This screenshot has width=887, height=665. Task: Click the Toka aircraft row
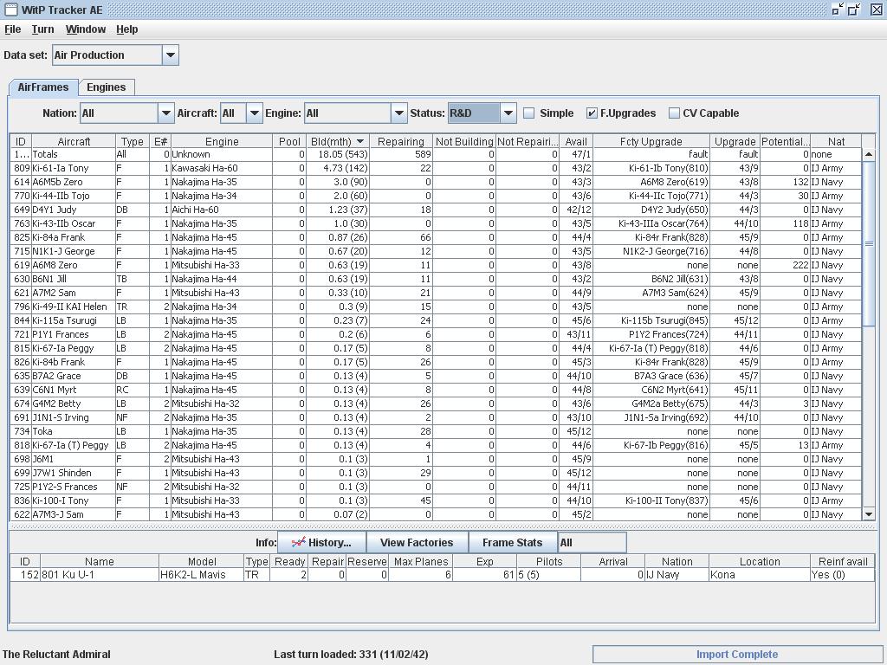point(436,431)
